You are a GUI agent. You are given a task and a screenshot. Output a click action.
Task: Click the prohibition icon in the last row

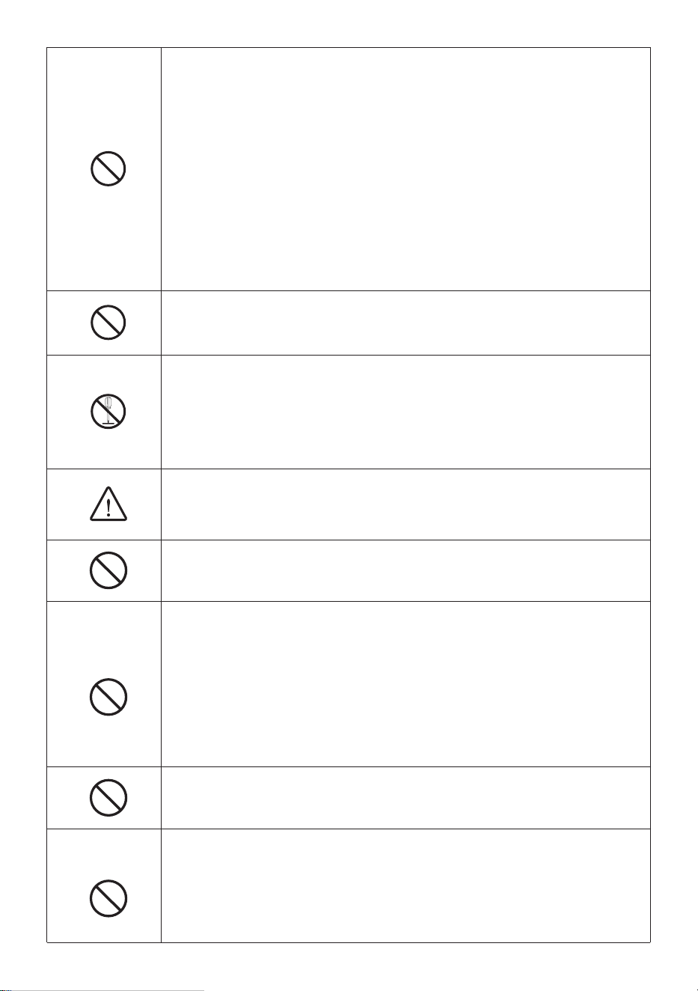(x=108, y=897)
